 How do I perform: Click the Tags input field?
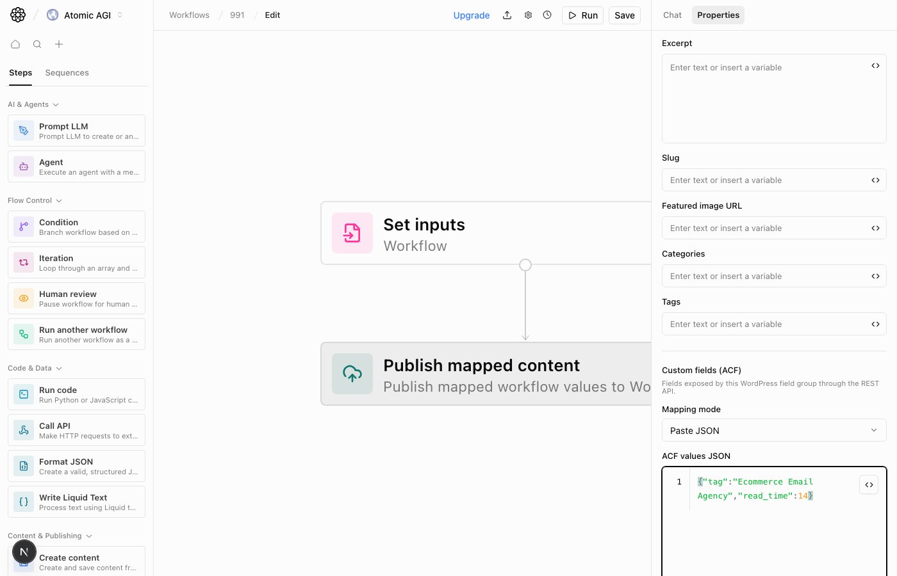(774, 324)
